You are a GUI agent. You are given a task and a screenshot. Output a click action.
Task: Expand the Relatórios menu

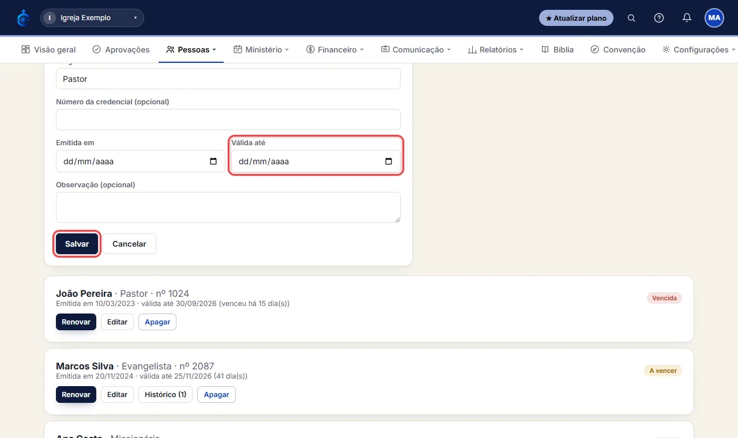click(x=496, y=50)
